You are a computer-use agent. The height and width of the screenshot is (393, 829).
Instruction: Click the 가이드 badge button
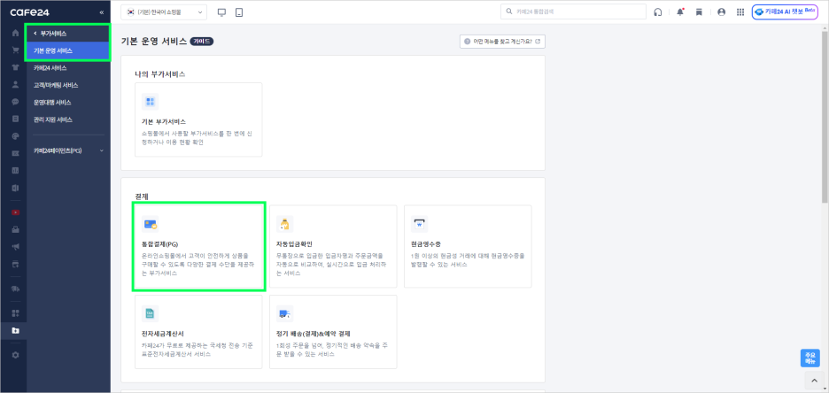pos(201,42)
